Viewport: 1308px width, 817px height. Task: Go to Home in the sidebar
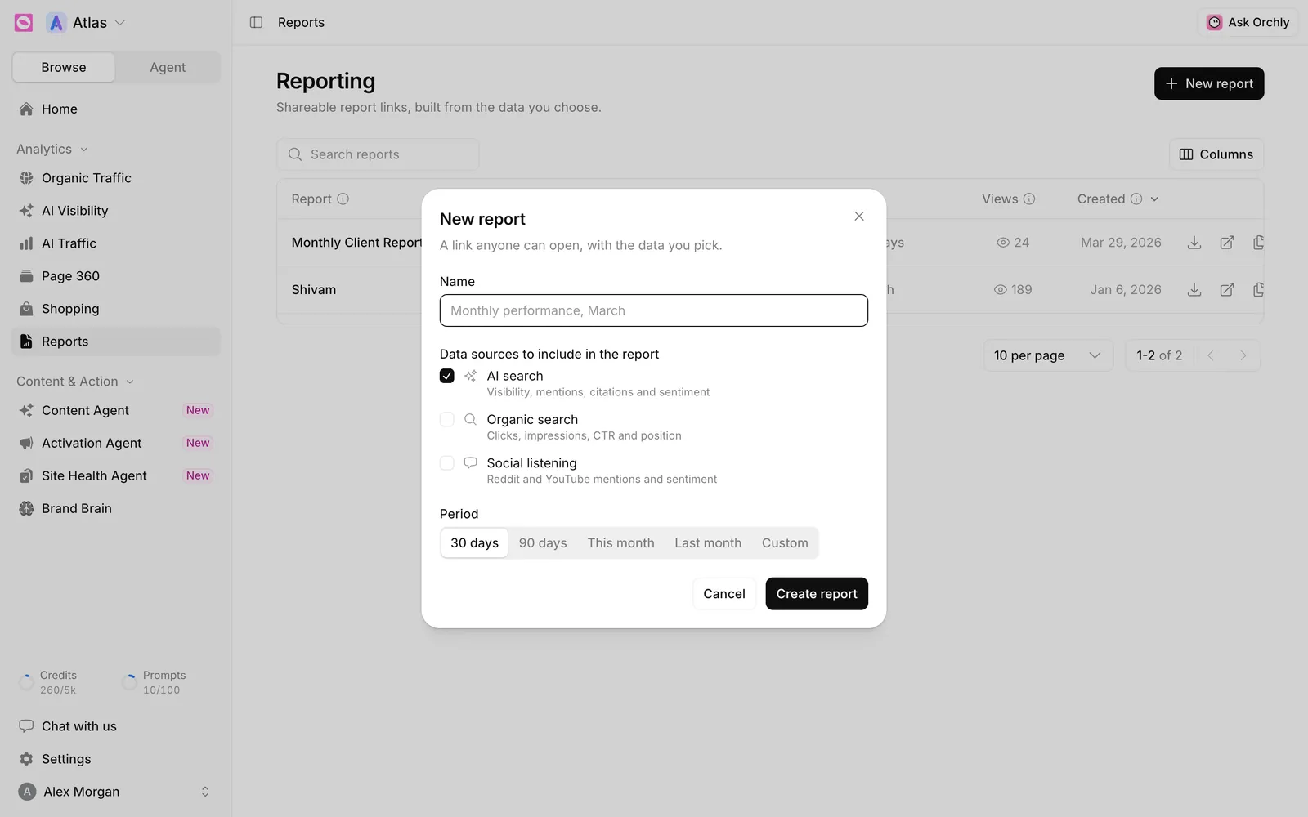click(116, 109)
